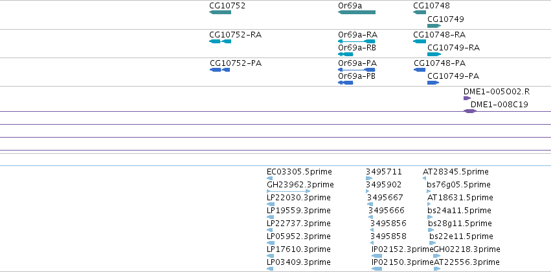
Task: Select the AT28345.5prime EST glyph
Action: pyautogui.click(x=424, y=178)
